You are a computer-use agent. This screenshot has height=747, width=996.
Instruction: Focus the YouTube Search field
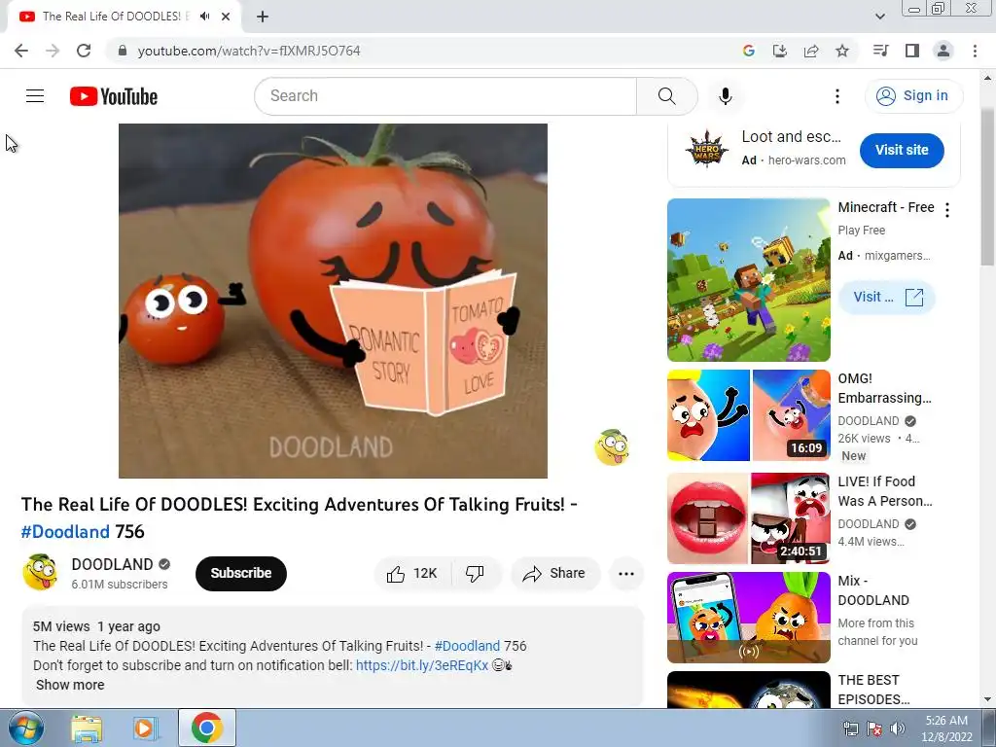coord(445,96)
